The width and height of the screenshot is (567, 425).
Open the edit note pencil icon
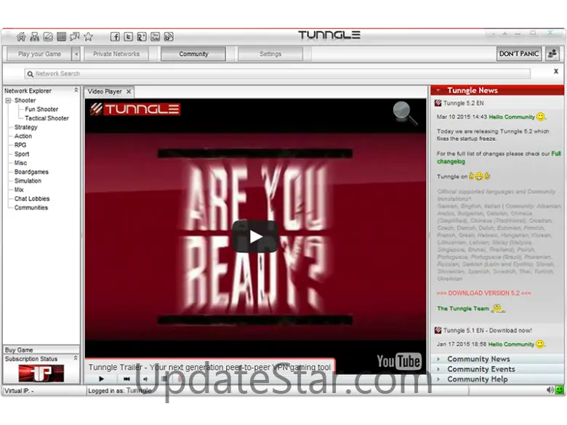point(48,36)
